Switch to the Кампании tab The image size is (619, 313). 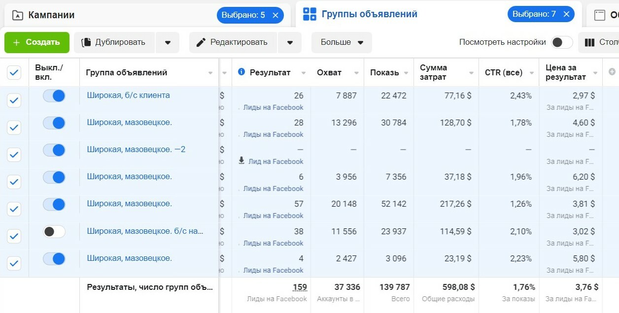click(x=51, y=15)
